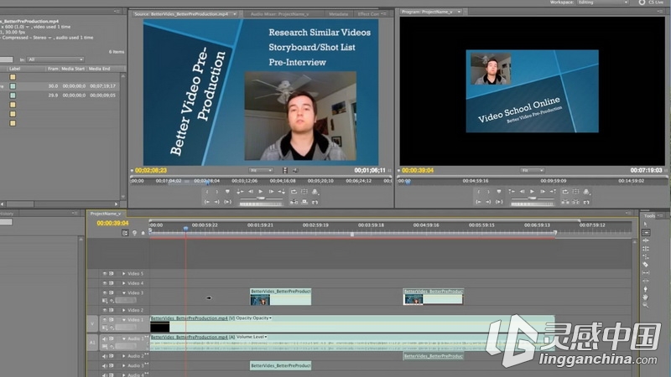Toggle Loop in Source monitor
Image resolution: width=671 pixels, height=377 pixels.
click(294, 192)
